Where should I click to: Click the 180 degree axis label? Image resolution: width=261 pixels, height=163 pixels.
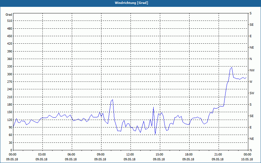point(10,104)
